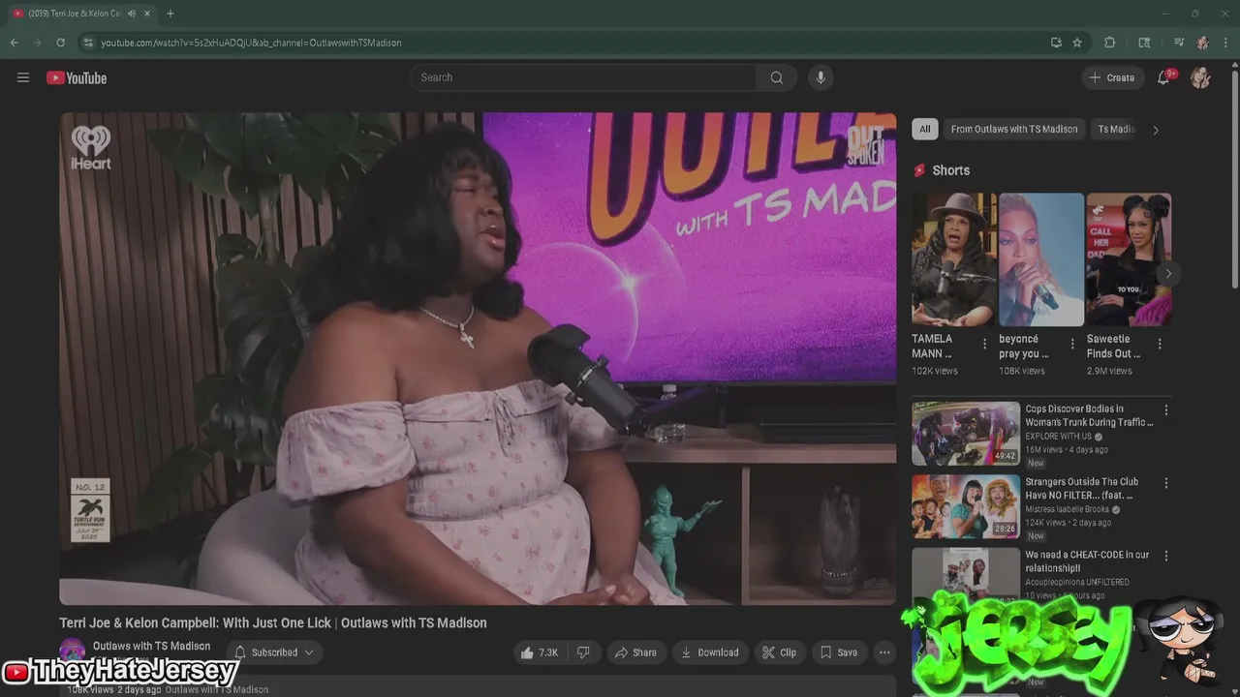The width and height of the screenshot is (1240, 697).
Task: Open the YouTube guide hamburger menu
Action: (23, 77)
